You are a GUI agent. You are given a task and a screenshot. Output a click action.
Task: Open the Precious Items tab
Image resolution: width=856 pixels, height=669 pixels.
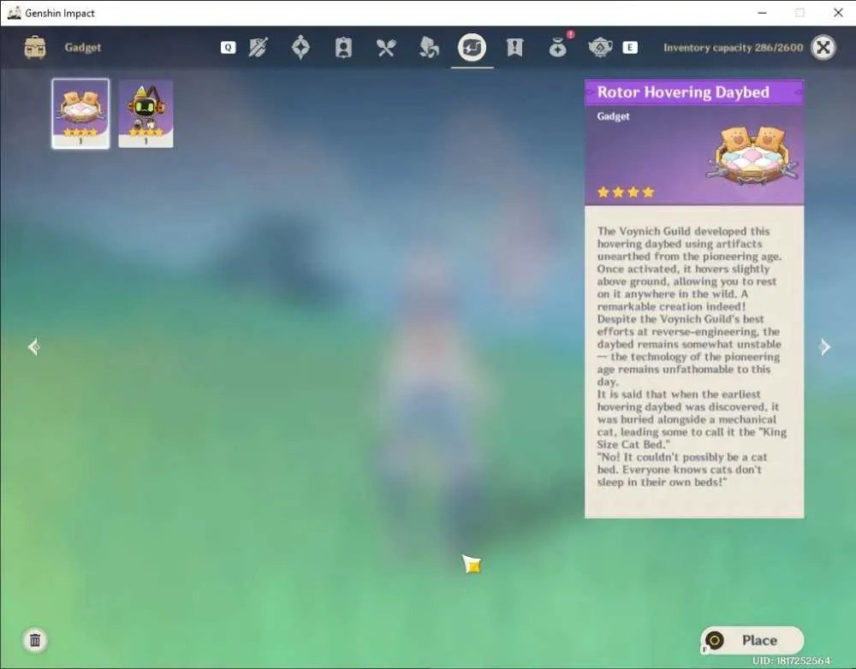tap(557, 47)
